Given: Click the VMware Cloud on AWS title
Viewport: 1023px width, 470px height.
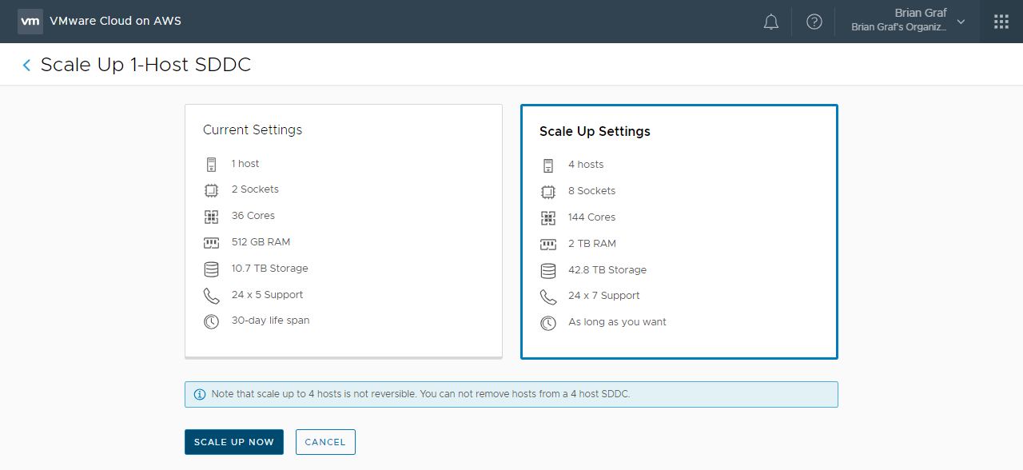Looking at the screenshot, I should [x=115, y=21].
